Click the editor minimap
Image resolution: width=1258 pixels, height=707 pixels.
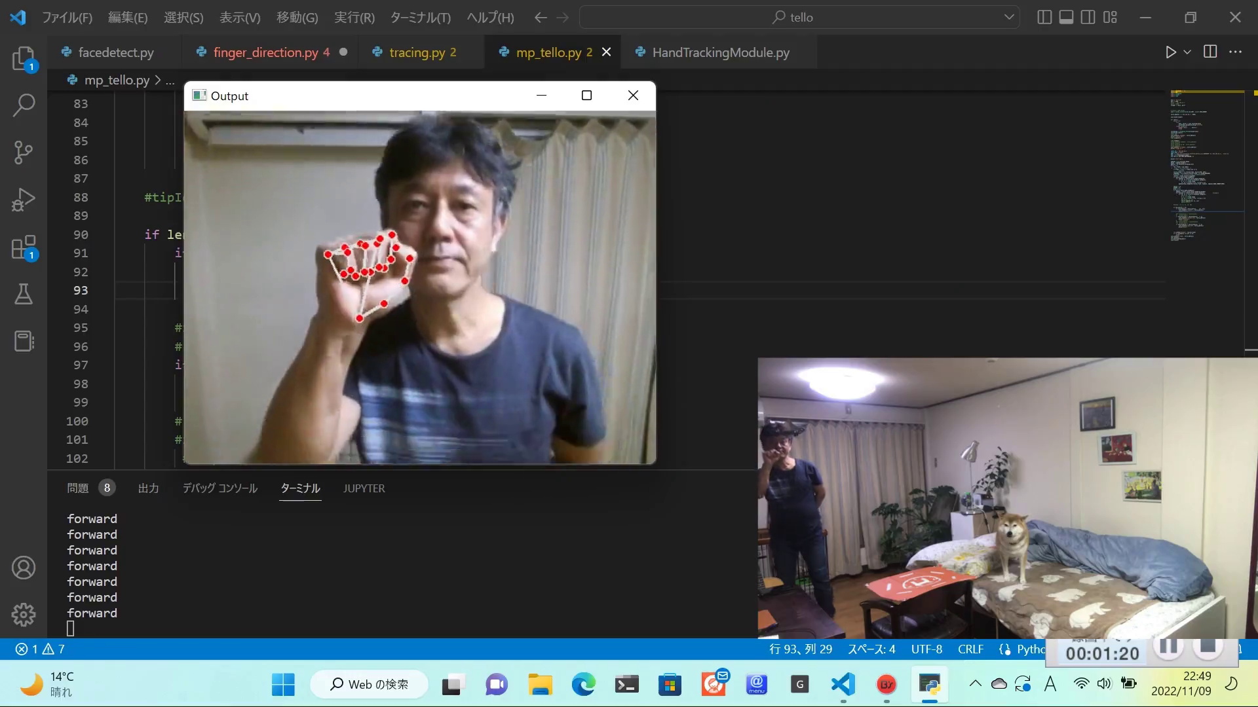pos(1207,167)
